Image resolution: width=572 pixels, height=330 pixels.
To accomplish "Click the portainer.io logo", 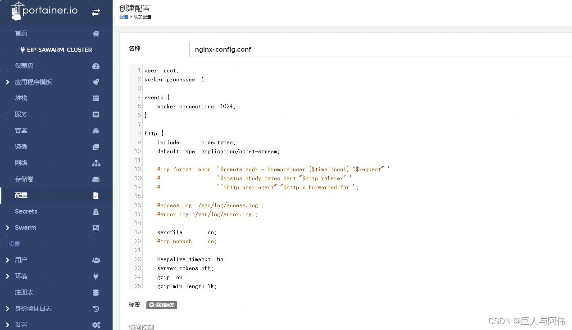I will (x=44, y=11).
